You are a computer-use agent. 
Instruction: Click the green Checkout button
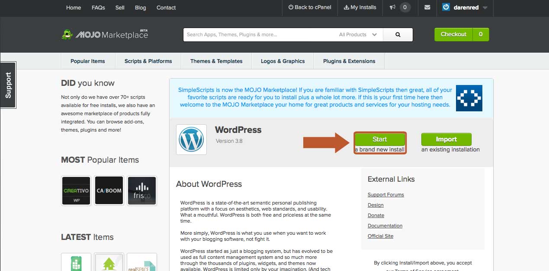point(453,35)
